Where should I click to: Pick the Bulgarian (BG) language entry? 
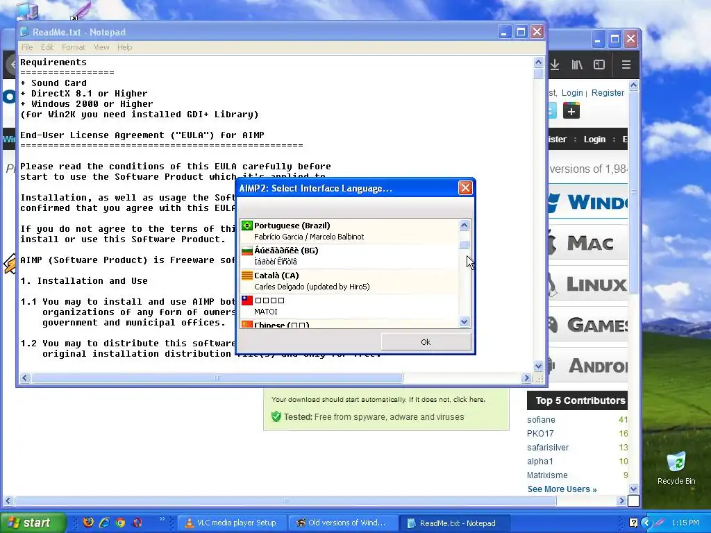coord(350,255)
